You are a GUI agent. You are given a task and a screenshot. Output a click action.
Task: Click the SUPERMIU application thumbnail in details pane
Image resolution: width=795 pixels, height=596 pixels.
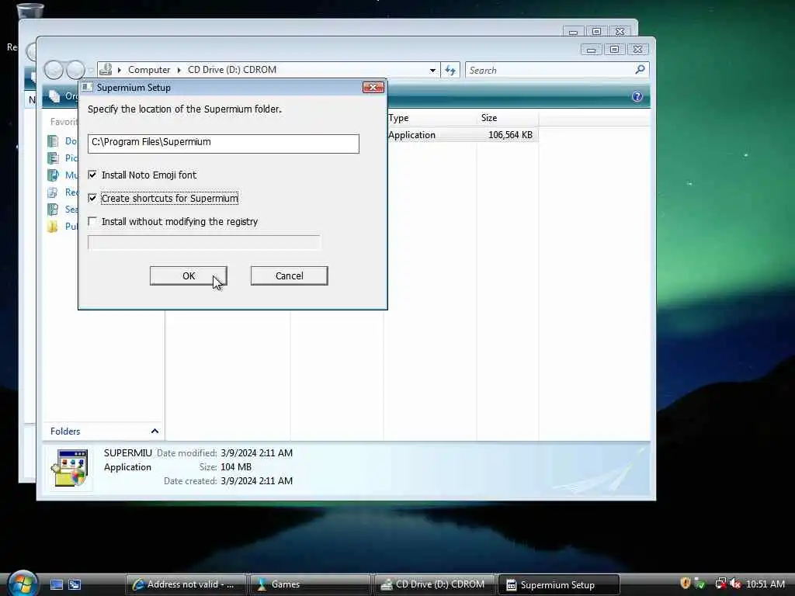(70, 468)
